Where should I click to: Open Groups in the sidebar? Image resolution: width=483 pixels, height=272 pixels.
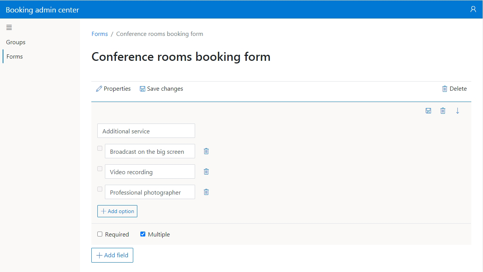click(x=16, y=42)
